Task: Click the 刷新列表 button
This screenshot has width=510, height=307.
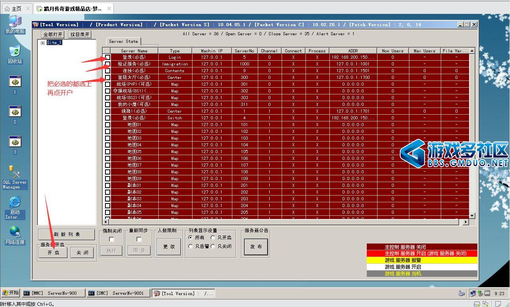Action: [67, 234]
